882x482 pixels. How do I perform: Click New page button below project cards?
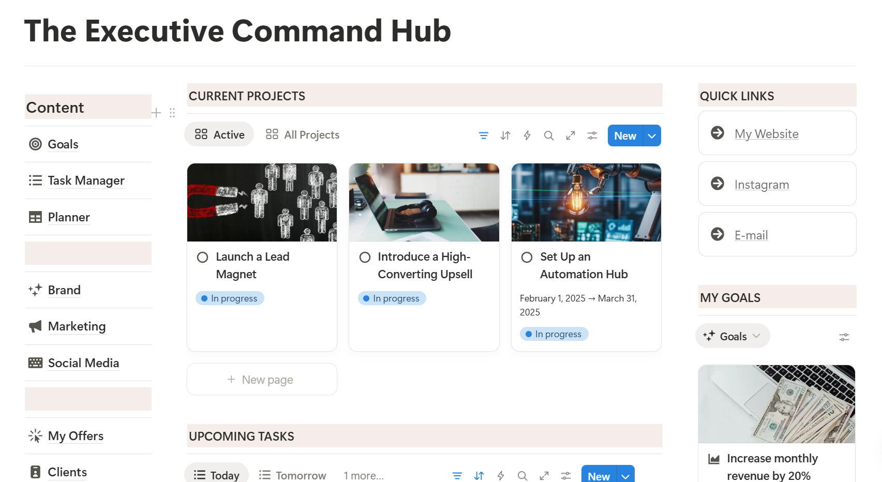coord(262,380)
